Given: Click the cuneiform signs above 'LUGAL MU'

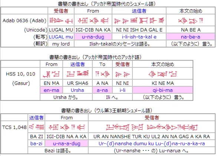Looking at the screenshot, I should 61,21.
